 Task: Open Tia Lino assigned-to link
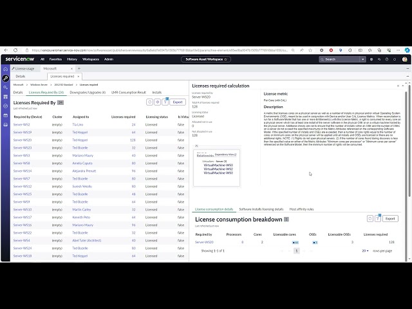point(77,124)
